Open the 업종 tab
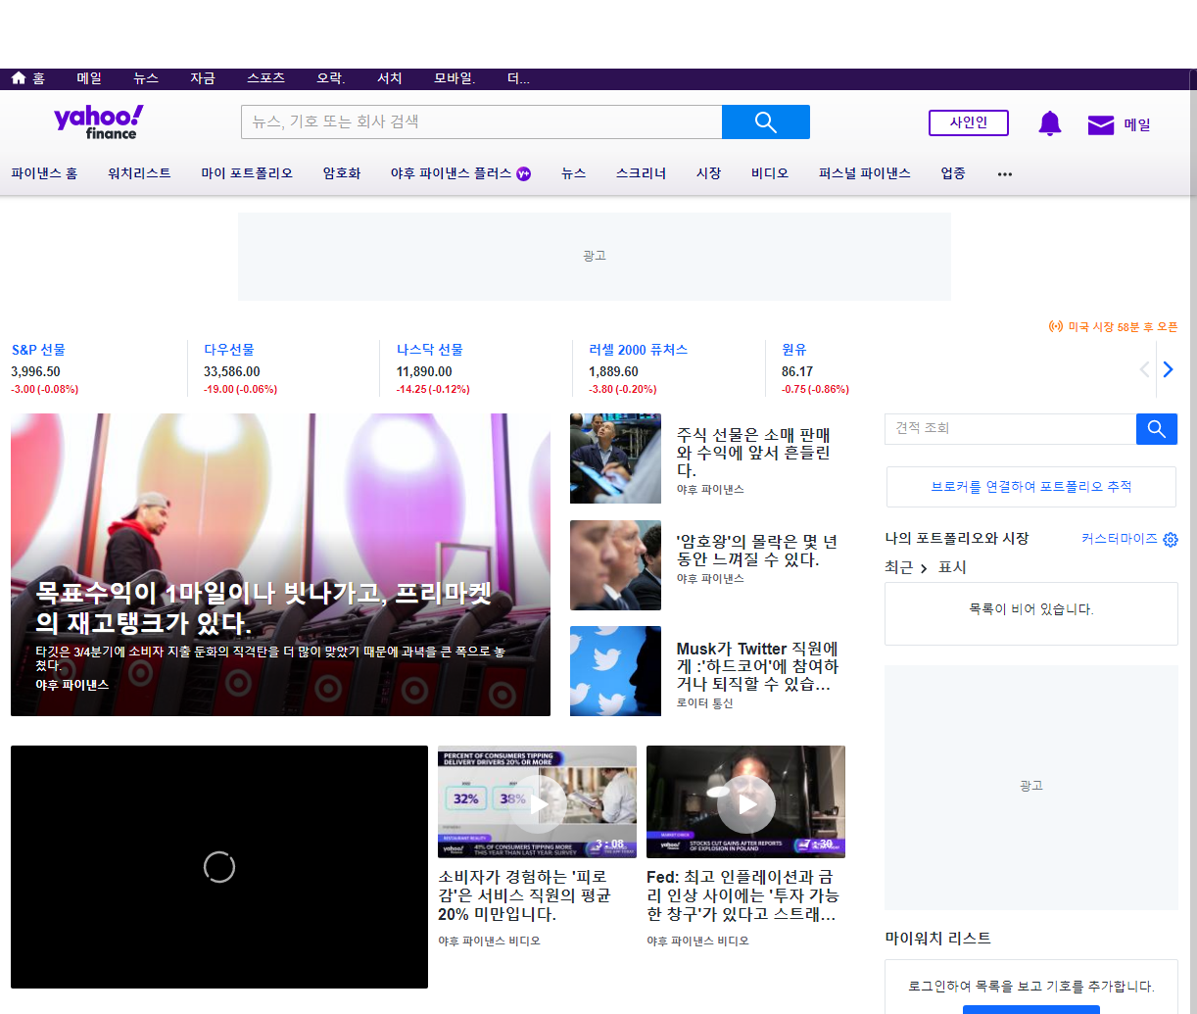 (953, 173)
